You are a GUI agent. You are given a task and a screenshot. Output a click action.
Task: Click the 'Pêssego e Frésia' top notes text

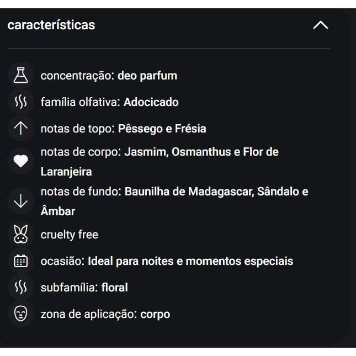tap(162, 129)
